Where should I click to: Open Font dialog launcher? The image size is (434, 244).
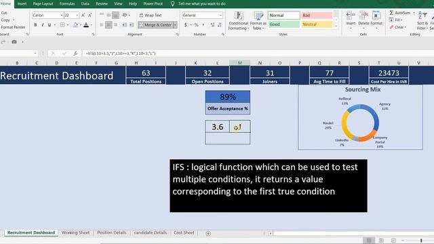click(x=93, y=35)
